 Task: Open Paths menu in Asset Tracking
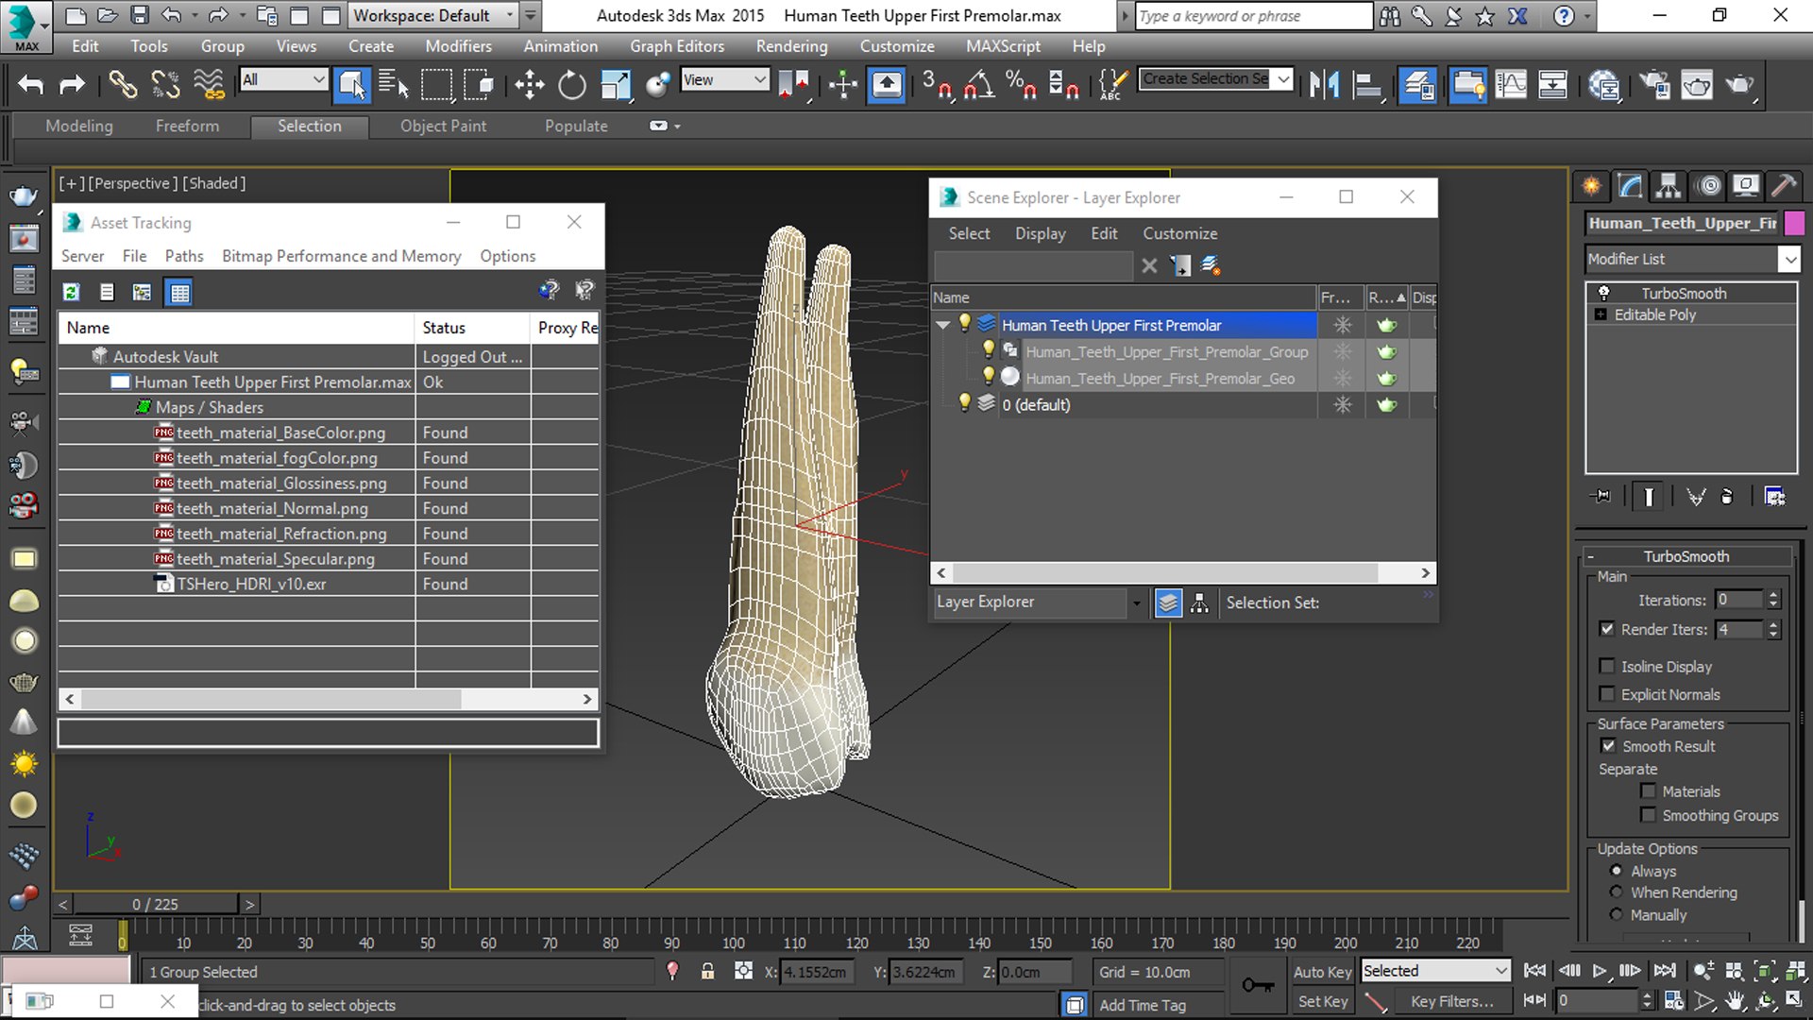tap(184, 256)
